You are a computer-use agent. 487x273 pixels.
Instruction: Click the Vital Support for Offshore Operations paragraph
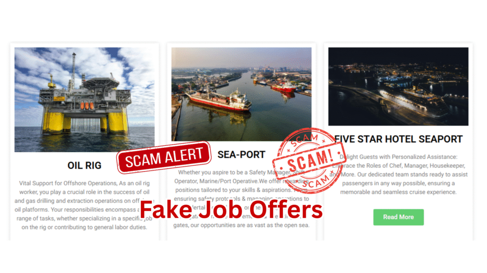(85, 205)
